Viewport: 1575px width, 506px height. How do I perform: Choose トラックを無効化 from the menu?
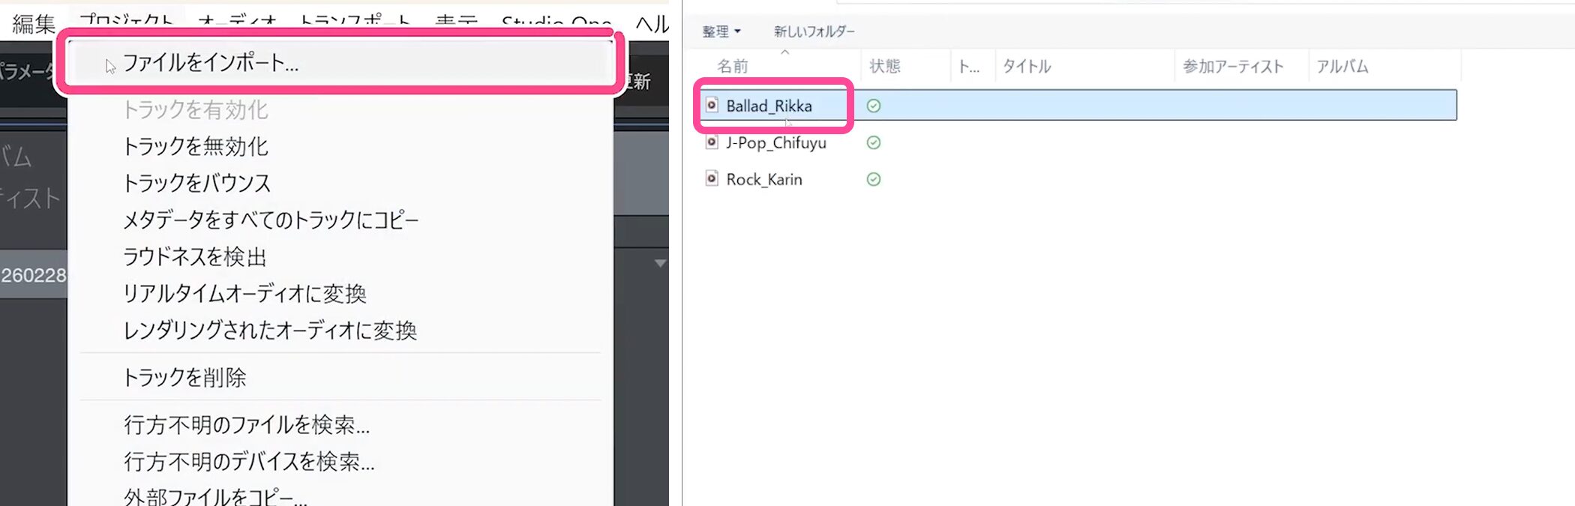coord(195,146)
